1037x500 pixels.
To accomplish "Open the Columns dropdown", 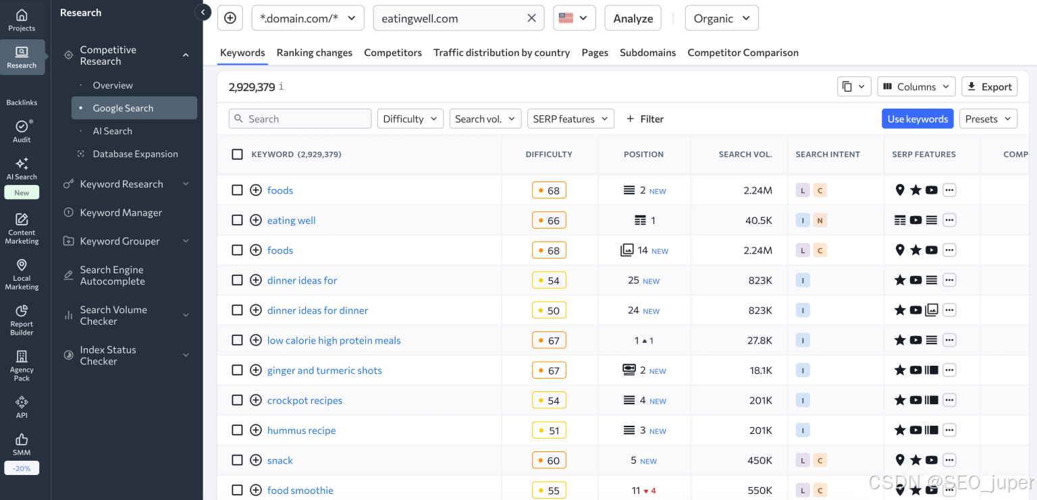I will pos(917,86).
